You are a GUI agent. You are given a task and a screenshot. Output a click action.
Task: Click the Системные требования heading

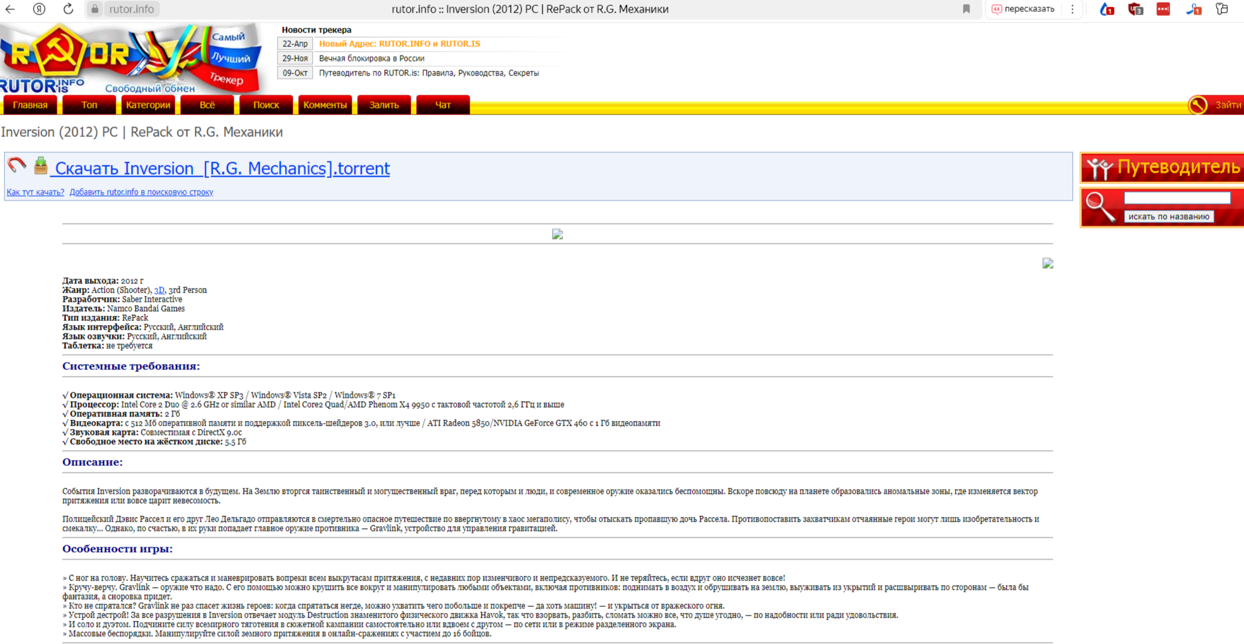pyautogui.click(x=131, y=366)
